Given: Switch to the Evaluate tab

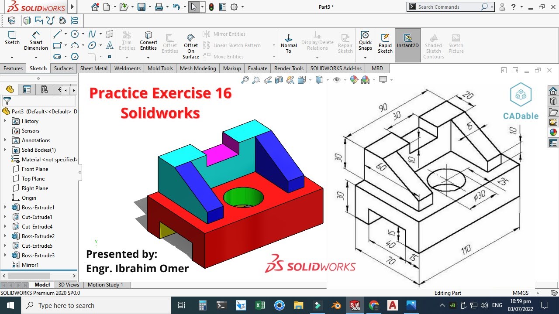Looking at the screenshot, I should [x=258, y=68].
